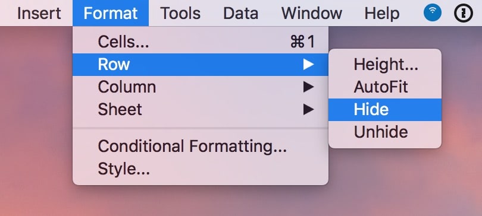Open the Help menu
482x216 pixels.
click(382, 13)
